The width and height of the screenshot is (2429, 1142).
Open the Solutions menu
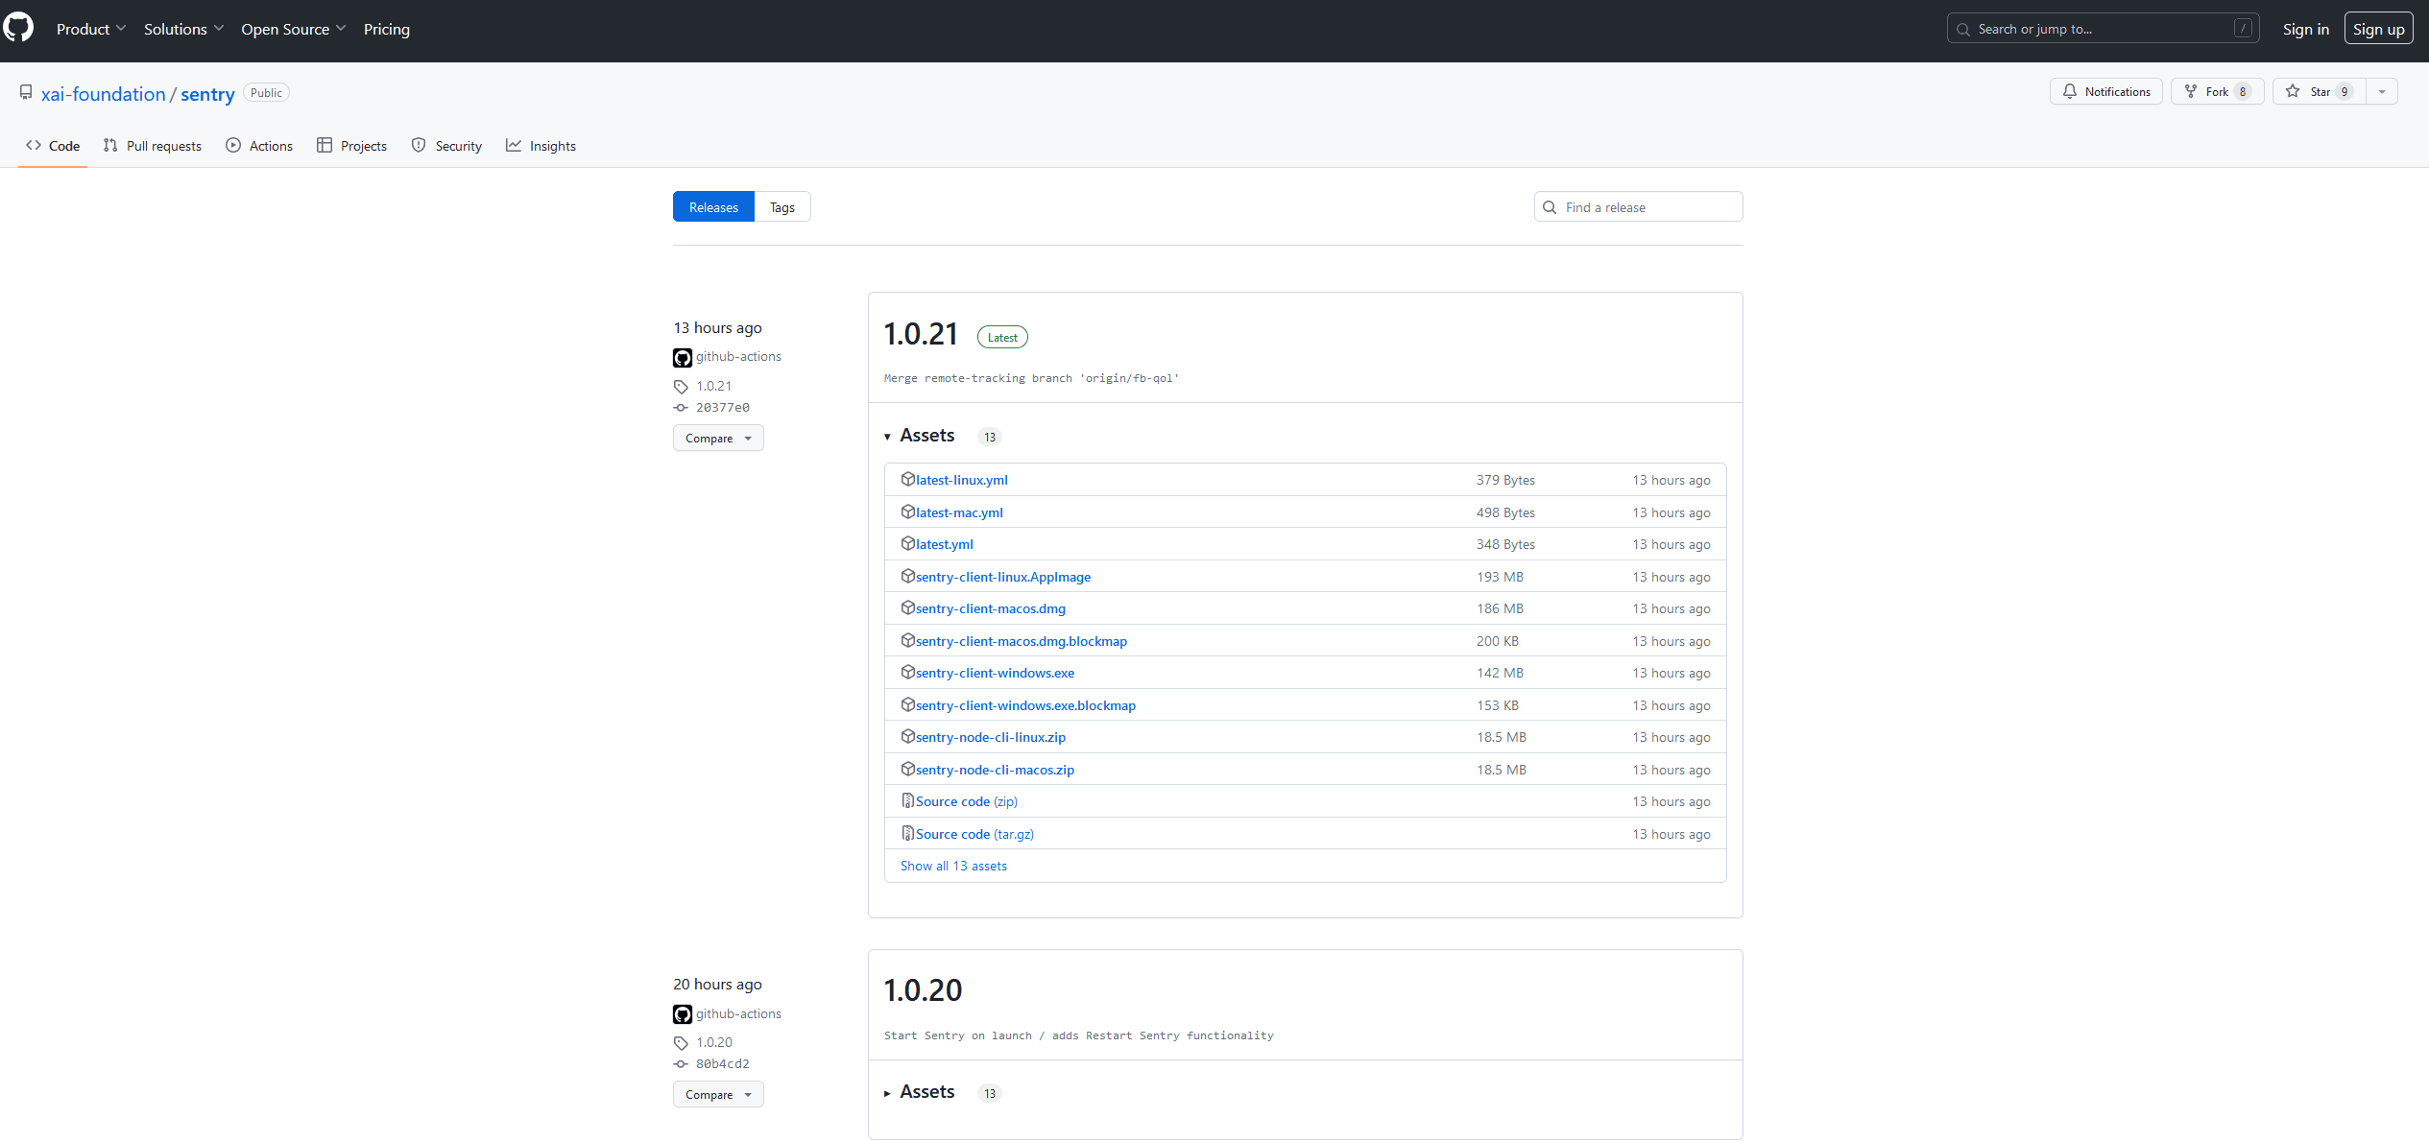[183, 29]
